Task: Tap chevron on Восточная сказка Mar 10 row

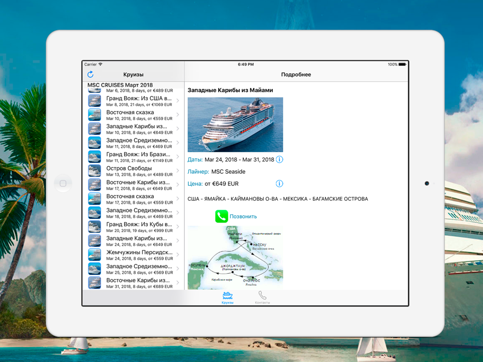Action: (x=178, y=114)
